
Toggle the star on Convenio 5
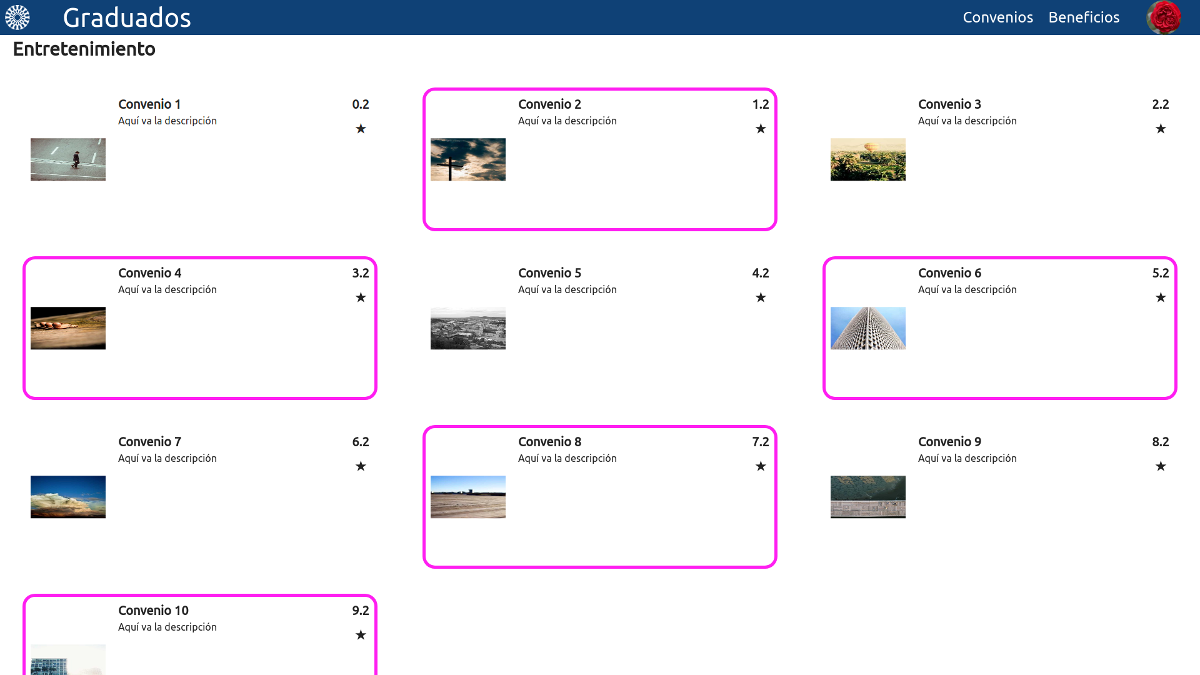761,297
